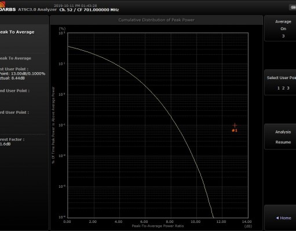Go to the Home screen
This screenshot has width=296, height=231.
pos(284,218)
